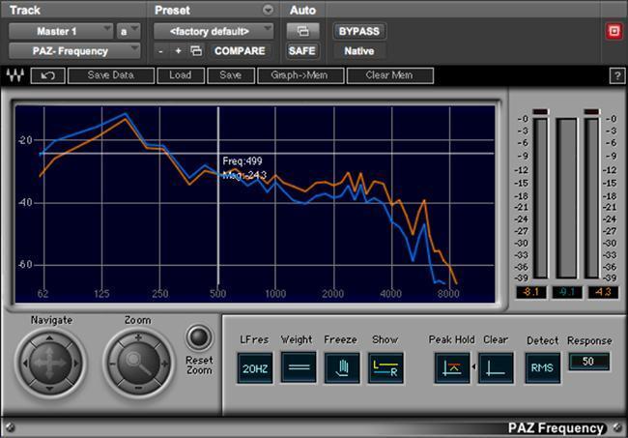This screenshot has height=438, width=628.
Task: Click the undo arrow button
Action: click(x=47, y=75)
